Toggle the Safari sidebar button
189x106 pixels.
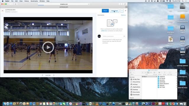pyautogui.click(x=16, y=4)
